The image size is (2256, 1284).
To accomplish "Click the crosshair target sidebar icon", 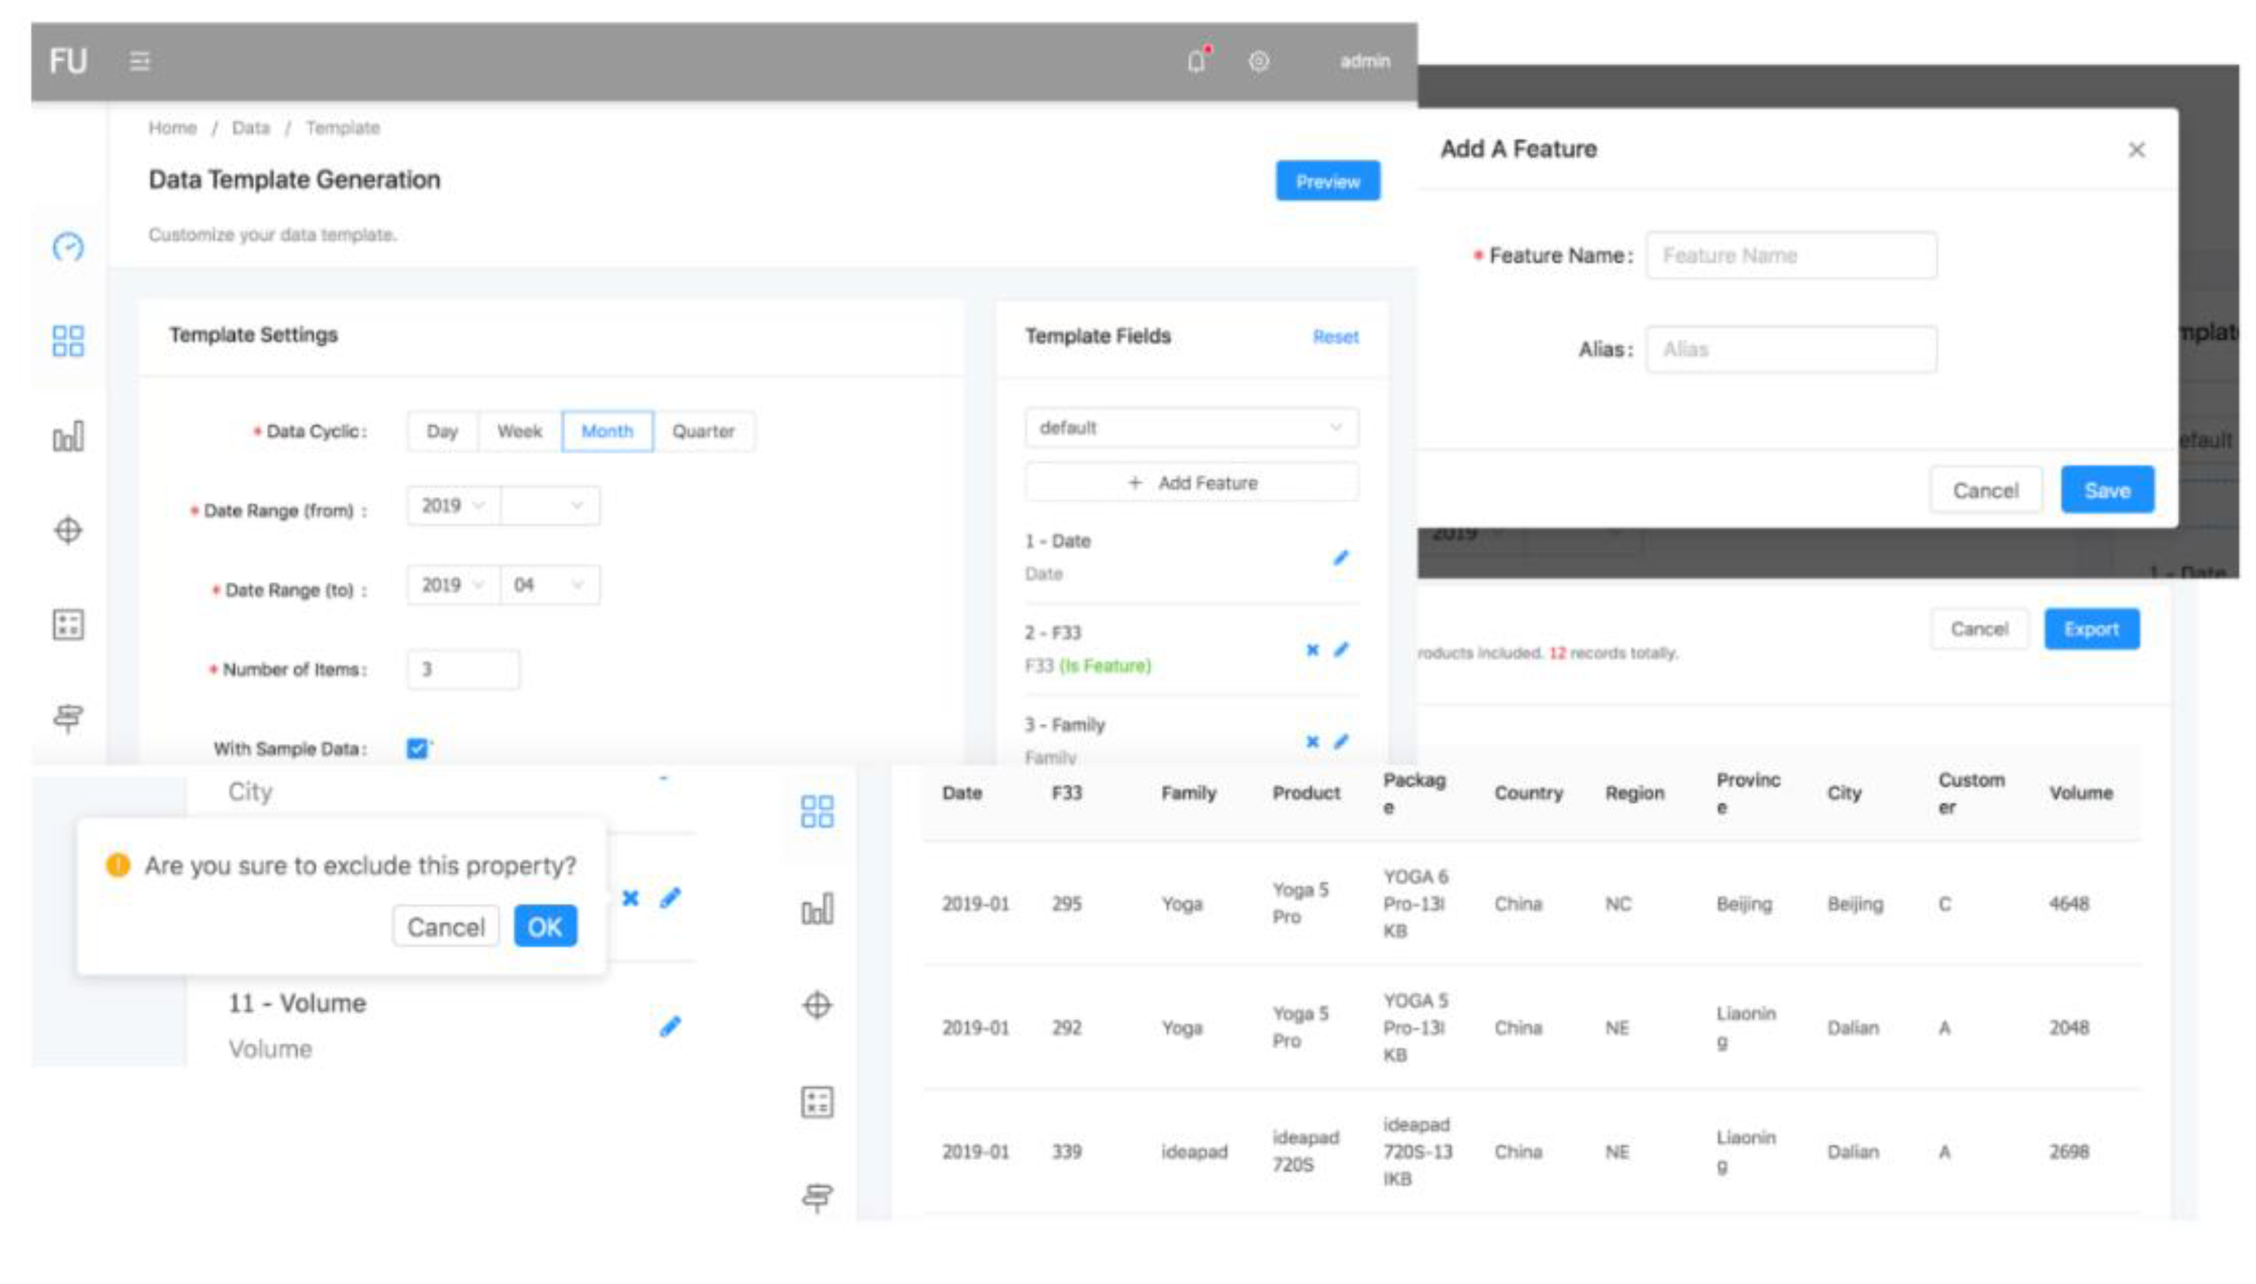I will point(68,530).
